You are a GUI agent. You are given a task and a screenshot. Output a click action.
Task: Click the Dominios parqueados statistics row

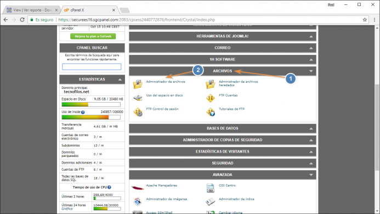click(x=92, y=154)
